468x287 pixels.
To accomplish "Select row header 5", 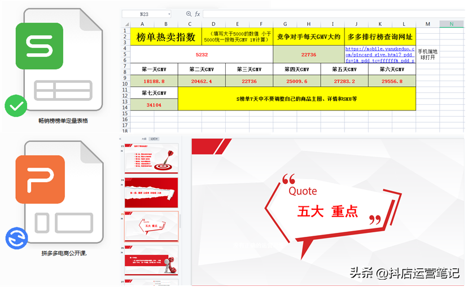I will [125, 54].
